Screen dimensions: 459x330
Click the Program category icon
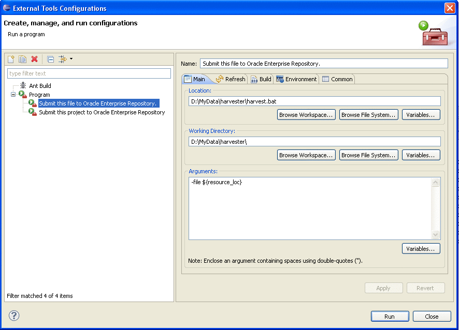tap(23, 95)
